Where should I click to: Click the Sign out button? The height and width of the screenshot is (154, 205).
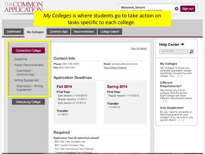pos(188,9)
